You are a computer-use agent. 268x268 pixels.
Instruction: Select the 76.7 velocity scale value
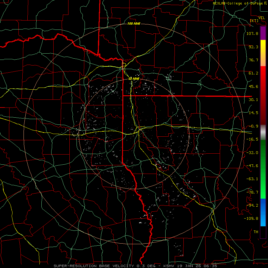[253, 60]
